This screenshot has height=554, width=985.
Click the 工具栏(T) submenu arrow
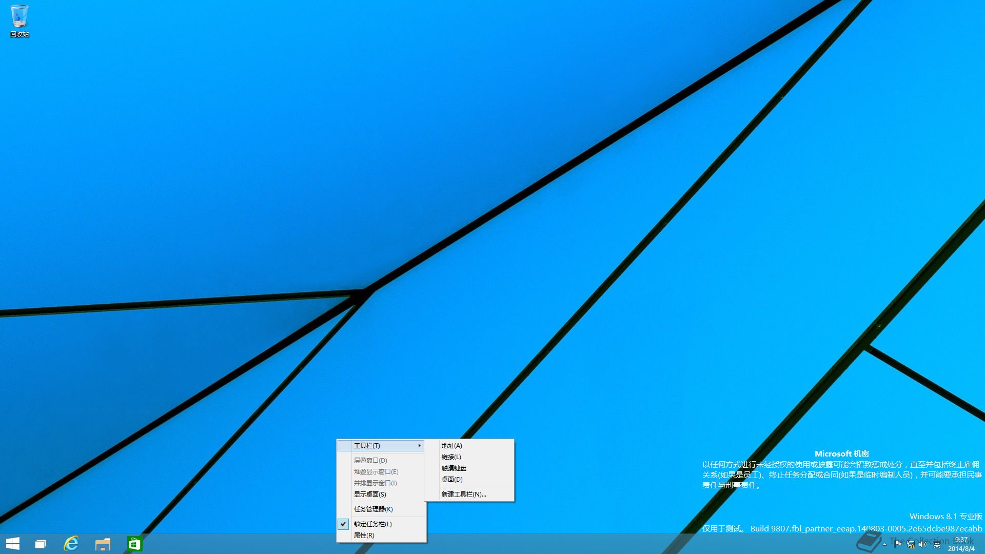[x=419, y=446]
